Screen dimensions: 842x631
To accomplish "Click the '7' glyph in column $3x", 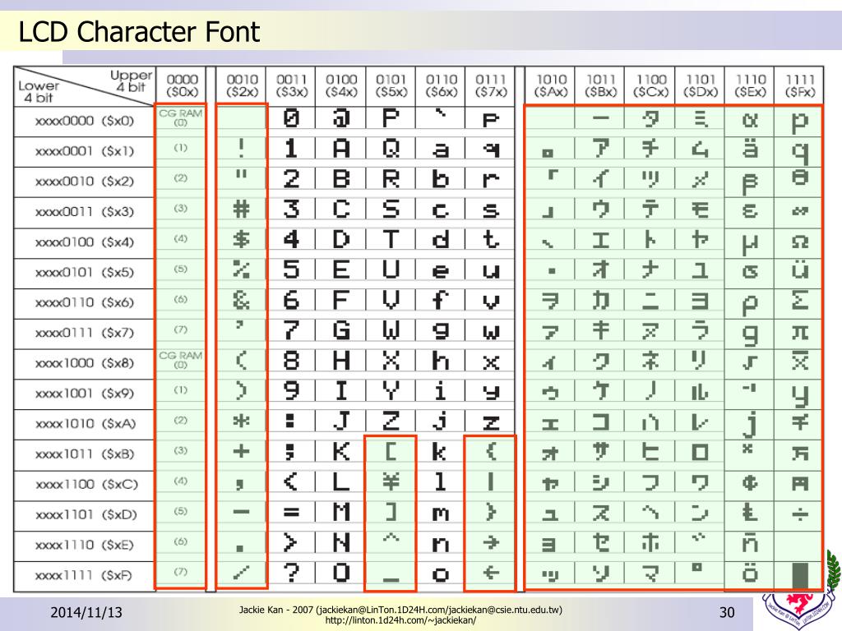I will [291, 330].
